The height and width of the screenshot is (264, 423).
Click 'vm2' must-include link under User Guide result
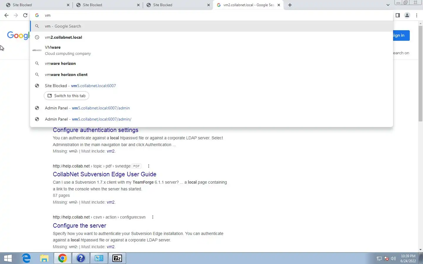111,202
